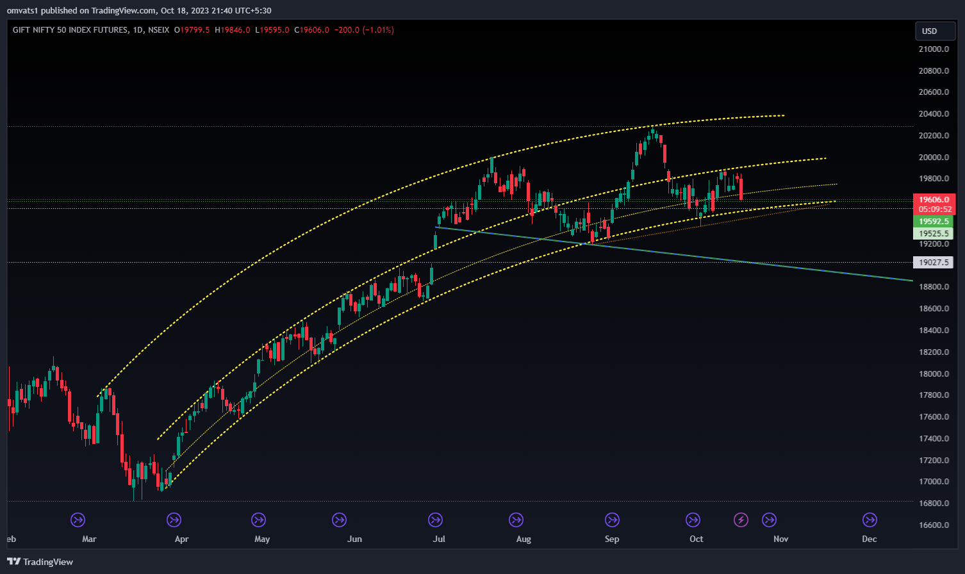This screenshot has width=965, height=574.
Task: Open the futures rollover icon left of Nov
Action: (x=769, y=520)
